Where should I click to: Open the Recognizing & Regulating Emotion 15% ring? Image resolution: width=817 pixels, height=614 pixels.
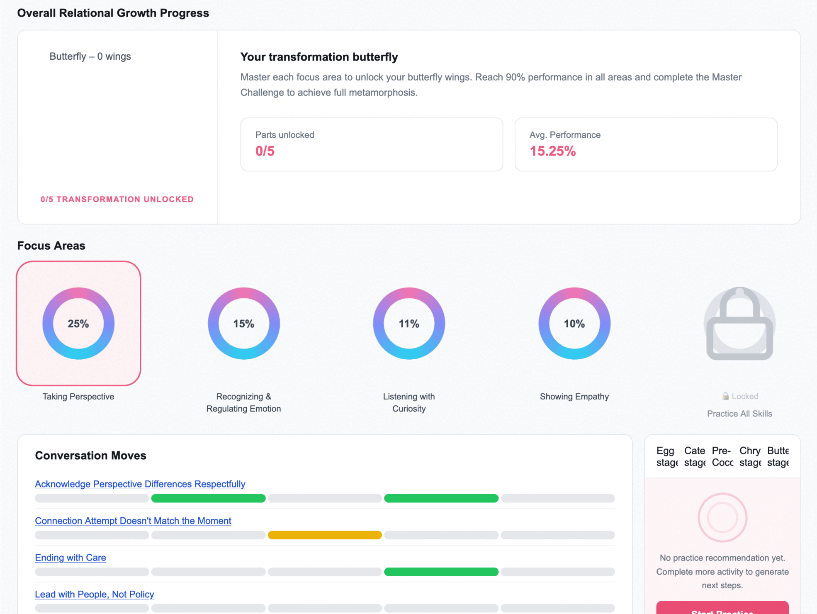pyautogui.click(x=244, y=323)
